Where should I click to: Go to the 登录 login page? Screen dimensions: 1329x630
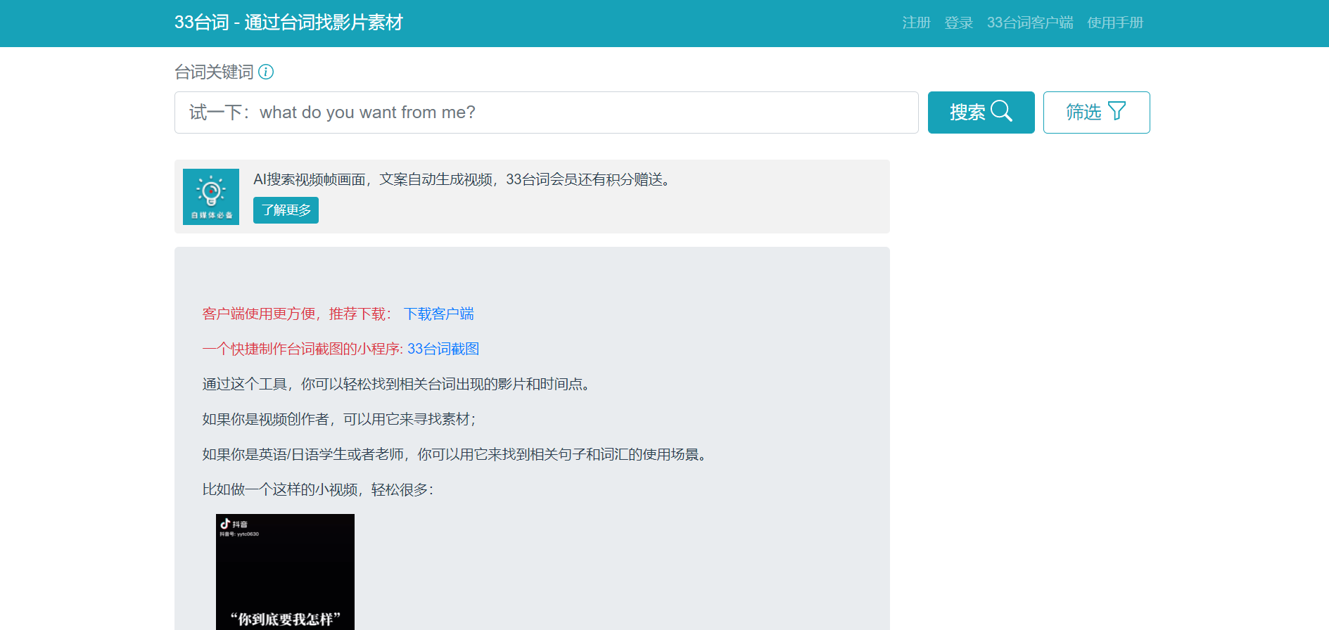pyautogui.click(x=958, y=22)
